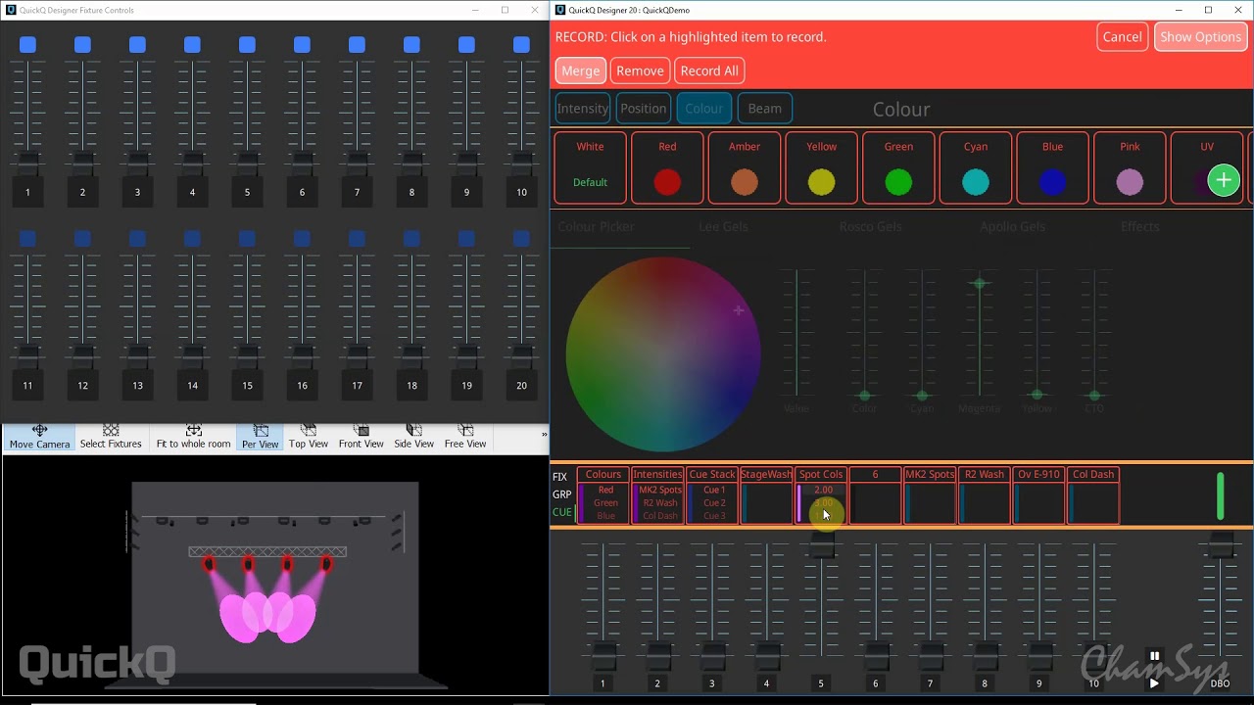Click fixture 7 number button
The image size is (1254, 705).
357,192
